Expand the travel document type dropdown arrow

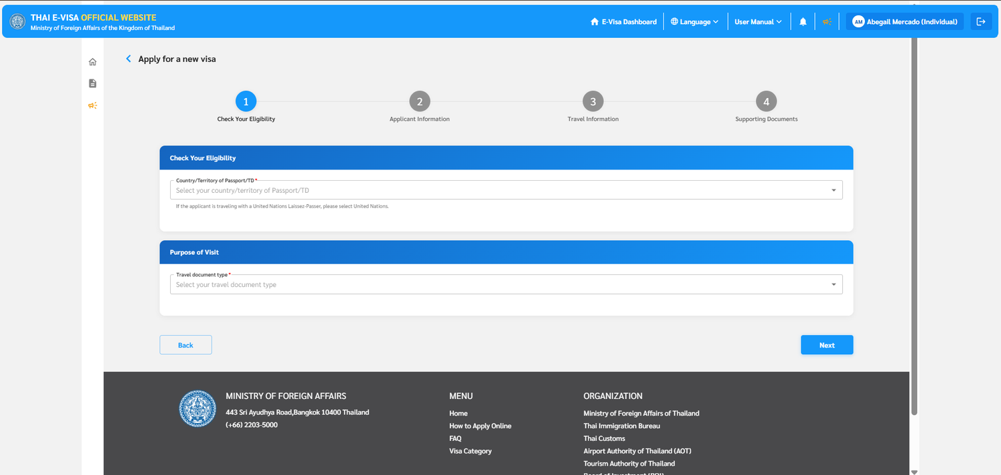(833, 285)
